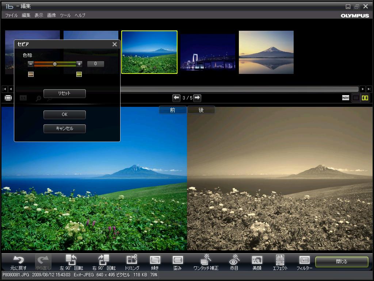
Task: Open the エフェクト effects tool
Action: point(280,262)
